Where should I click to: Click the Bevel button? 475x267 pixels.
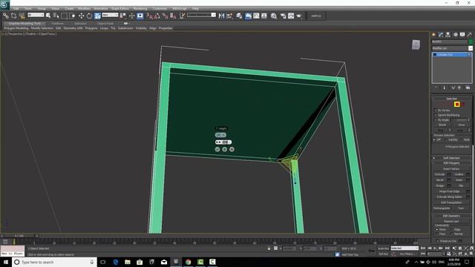(x=440, y=180)
